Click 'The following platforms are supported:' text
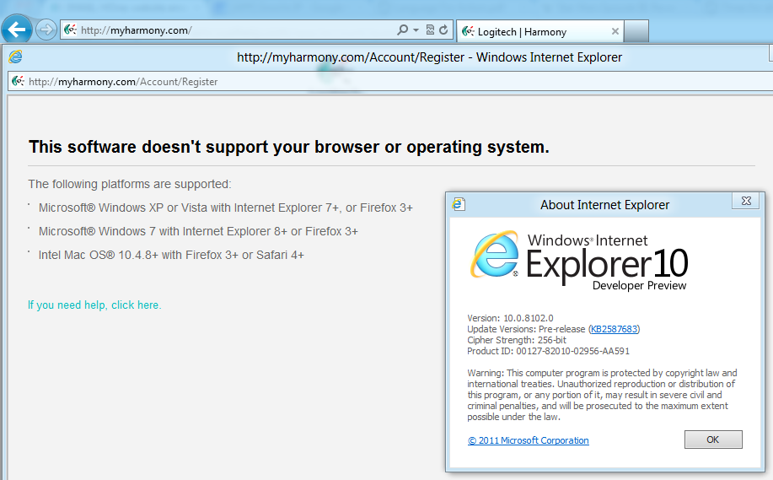Image resolution: width=773 pixels, height=480 pixels. [x=129, y=184]
